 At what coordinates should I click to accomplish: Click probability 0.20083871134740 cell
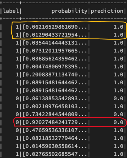[x=55, y=75]
